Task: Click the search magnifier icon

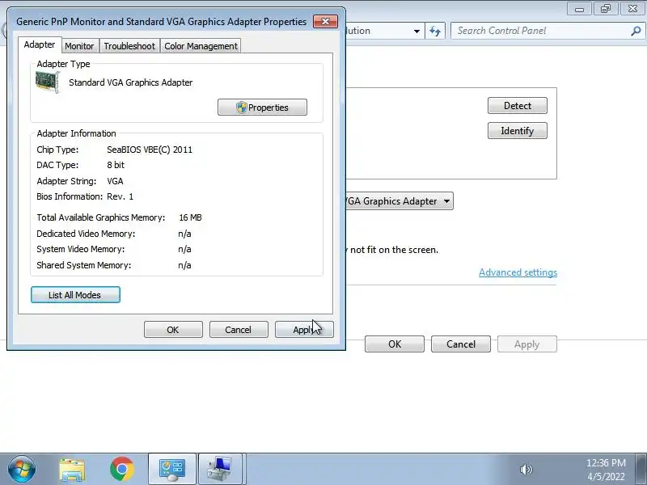Action: pyautogui.click(x=636, y=31)
